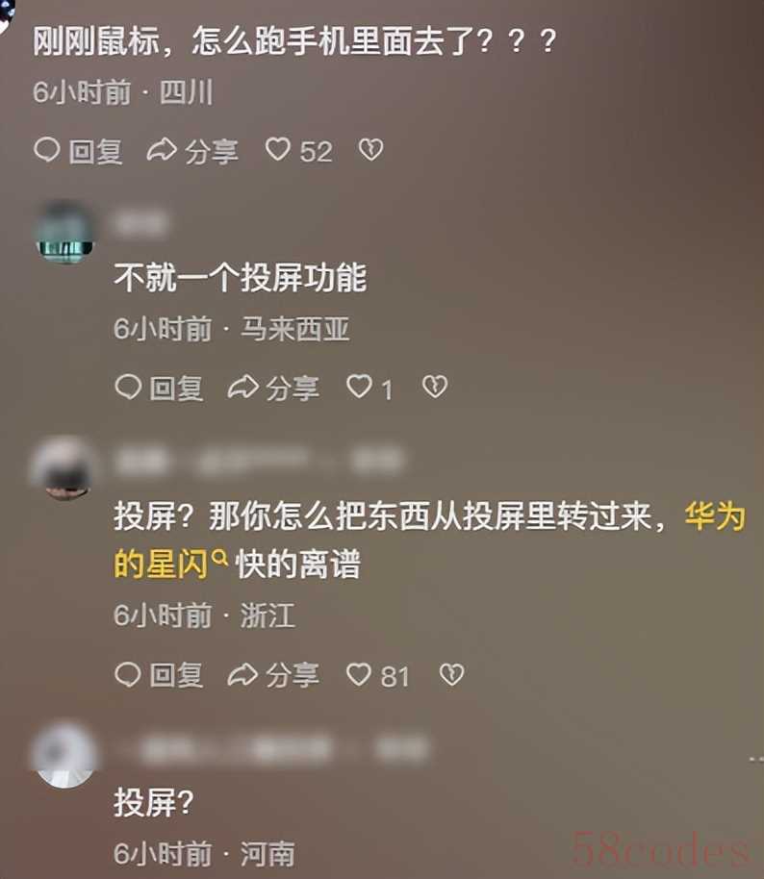Reply to the Malaysia 投屏功能 comment
The width and height of the screenshot is (764, 879).
point(159,388)
